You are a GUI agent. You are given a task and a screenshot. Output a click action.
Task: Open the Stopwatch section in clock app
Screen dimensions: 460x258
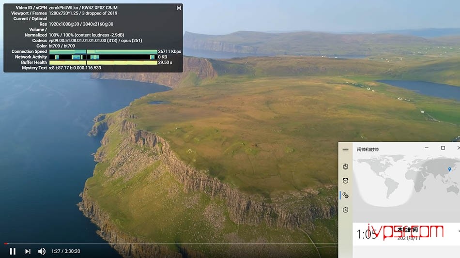(x=345, y=210)
